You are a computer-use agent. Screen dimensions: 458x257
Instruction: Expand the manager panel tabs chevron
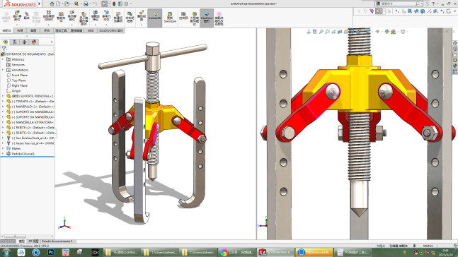(x=52, y=42)
